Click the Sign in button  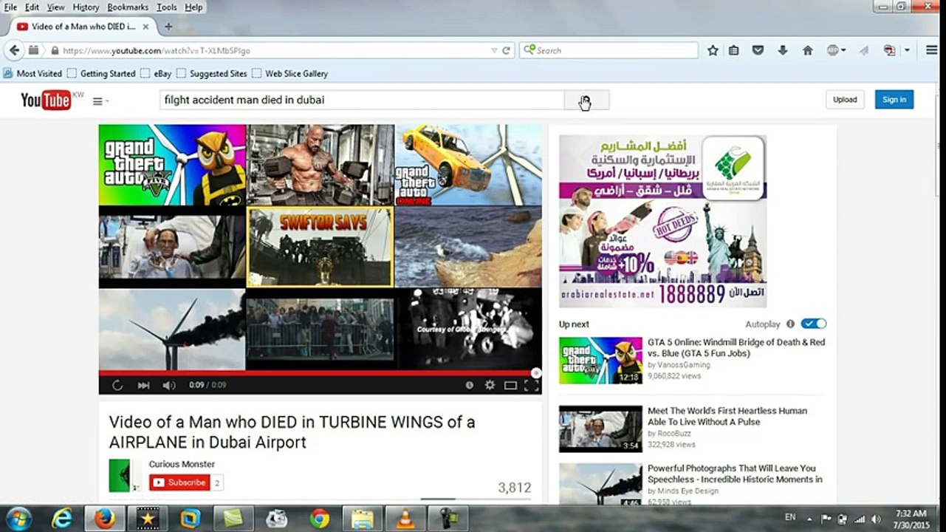point(894,100)
